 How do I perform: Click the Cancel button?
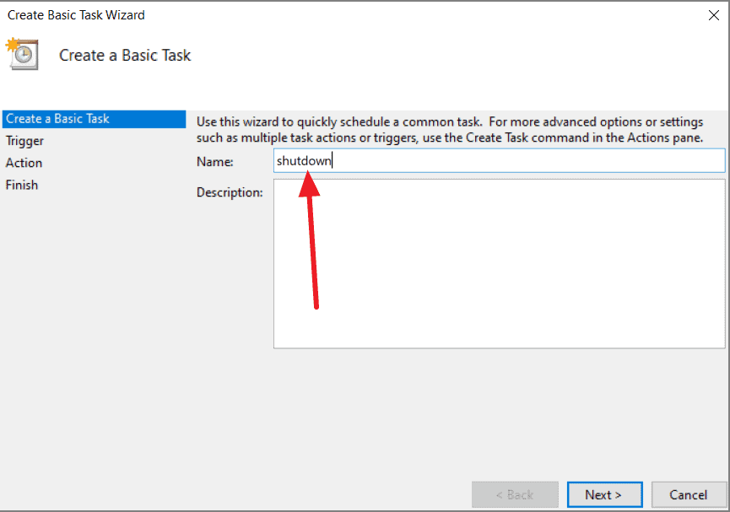689,494
